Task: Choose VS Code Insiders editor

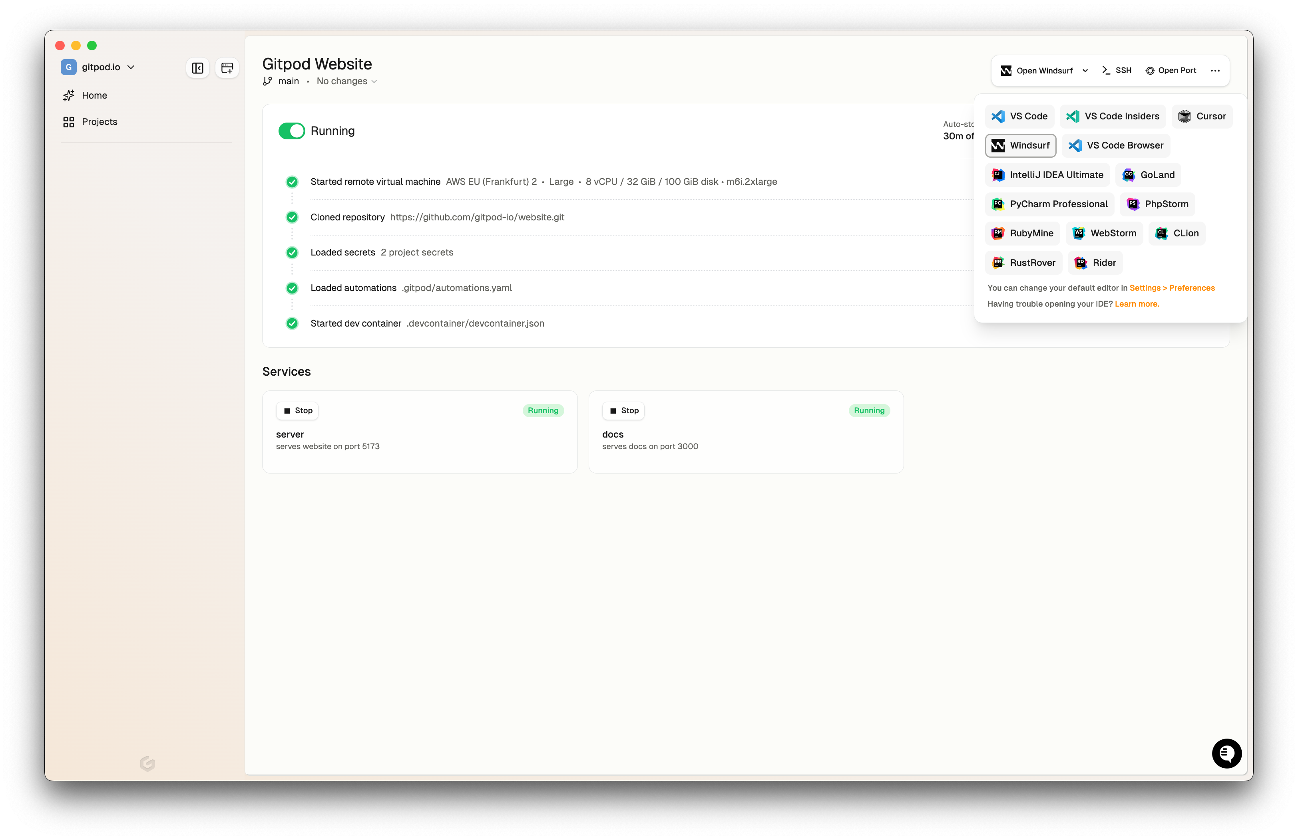Action: (1113, 116)
